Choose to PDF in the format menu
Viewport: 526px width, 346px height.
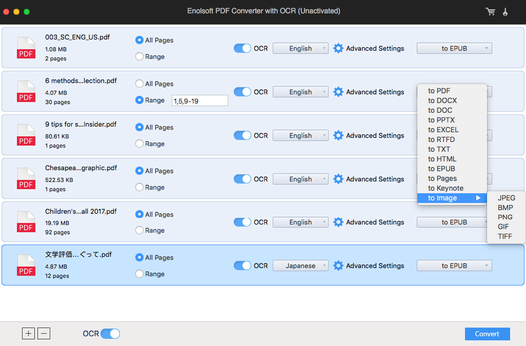pos(452,91)
